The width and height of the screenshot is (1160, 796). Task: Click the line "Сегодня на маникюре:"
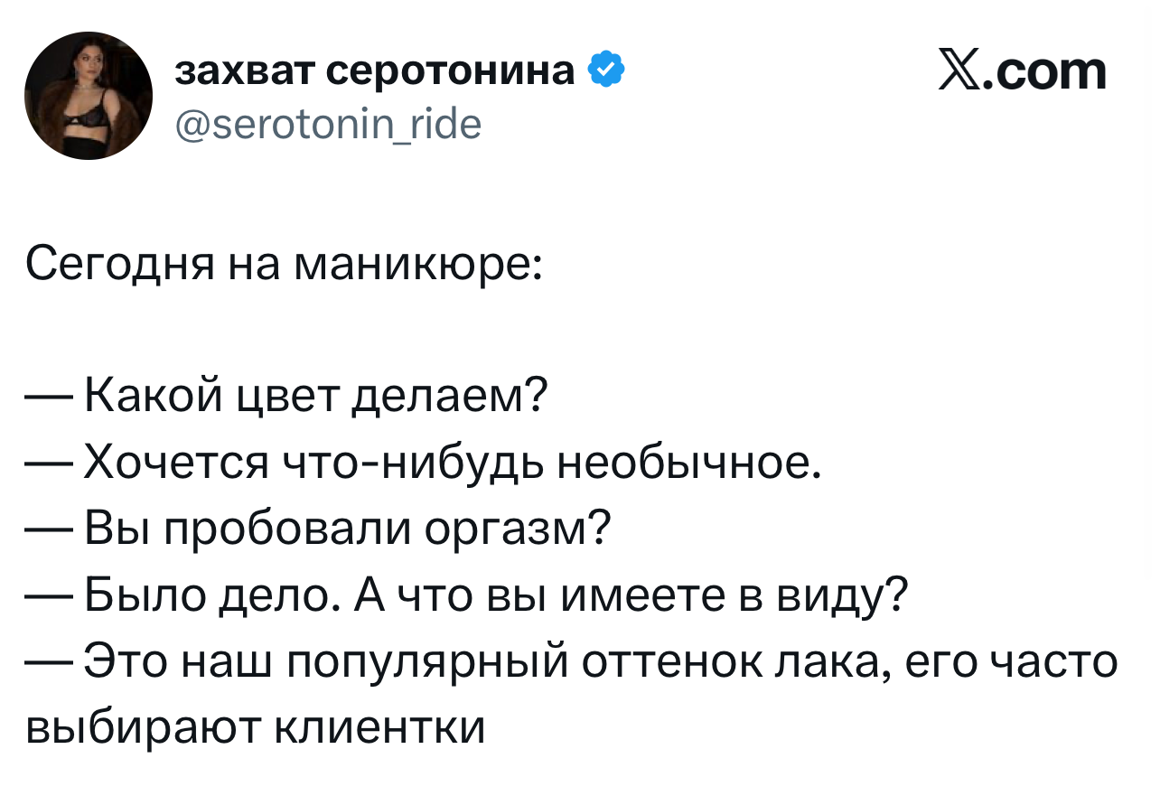(284, 264)
